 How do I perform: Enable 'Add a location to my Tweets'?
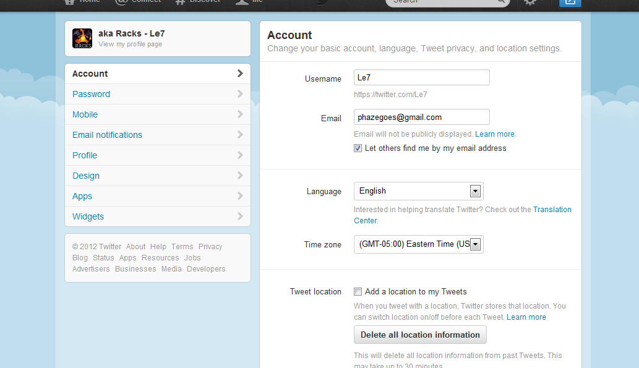click(x=358, y=292)
